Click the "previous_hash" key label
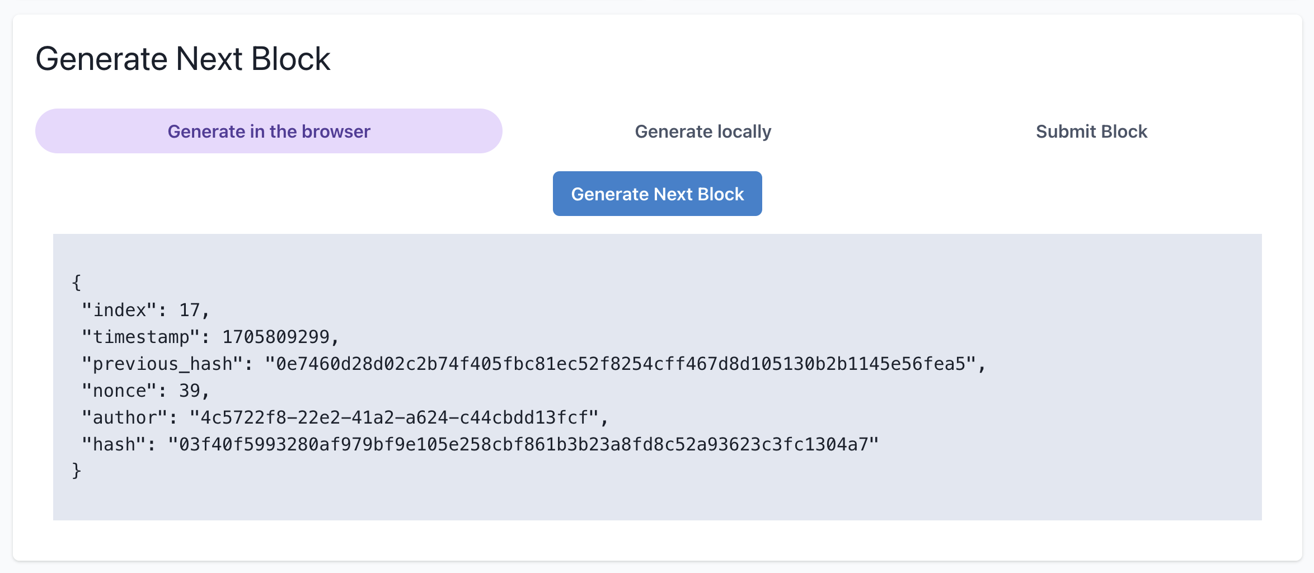 163,364
